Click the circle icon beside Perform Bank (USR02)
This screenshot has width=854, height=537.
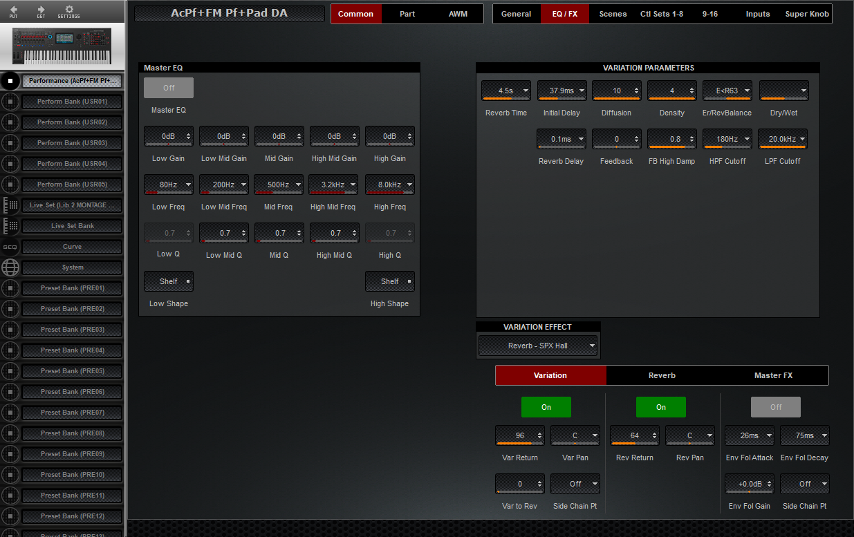pyautogui.click(x=10, y=122)
